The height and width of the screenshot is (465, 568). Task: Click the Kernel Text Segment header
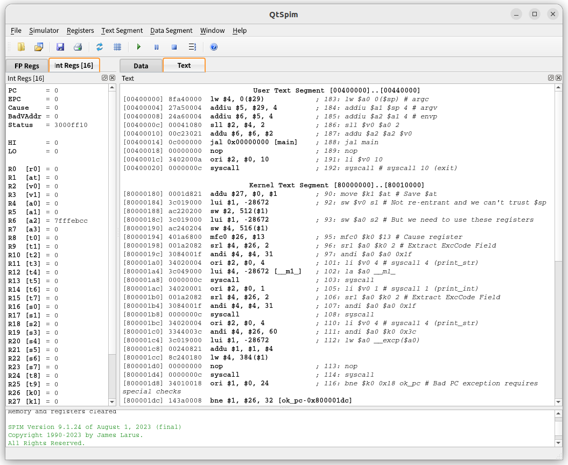click(x=336, y=185)
